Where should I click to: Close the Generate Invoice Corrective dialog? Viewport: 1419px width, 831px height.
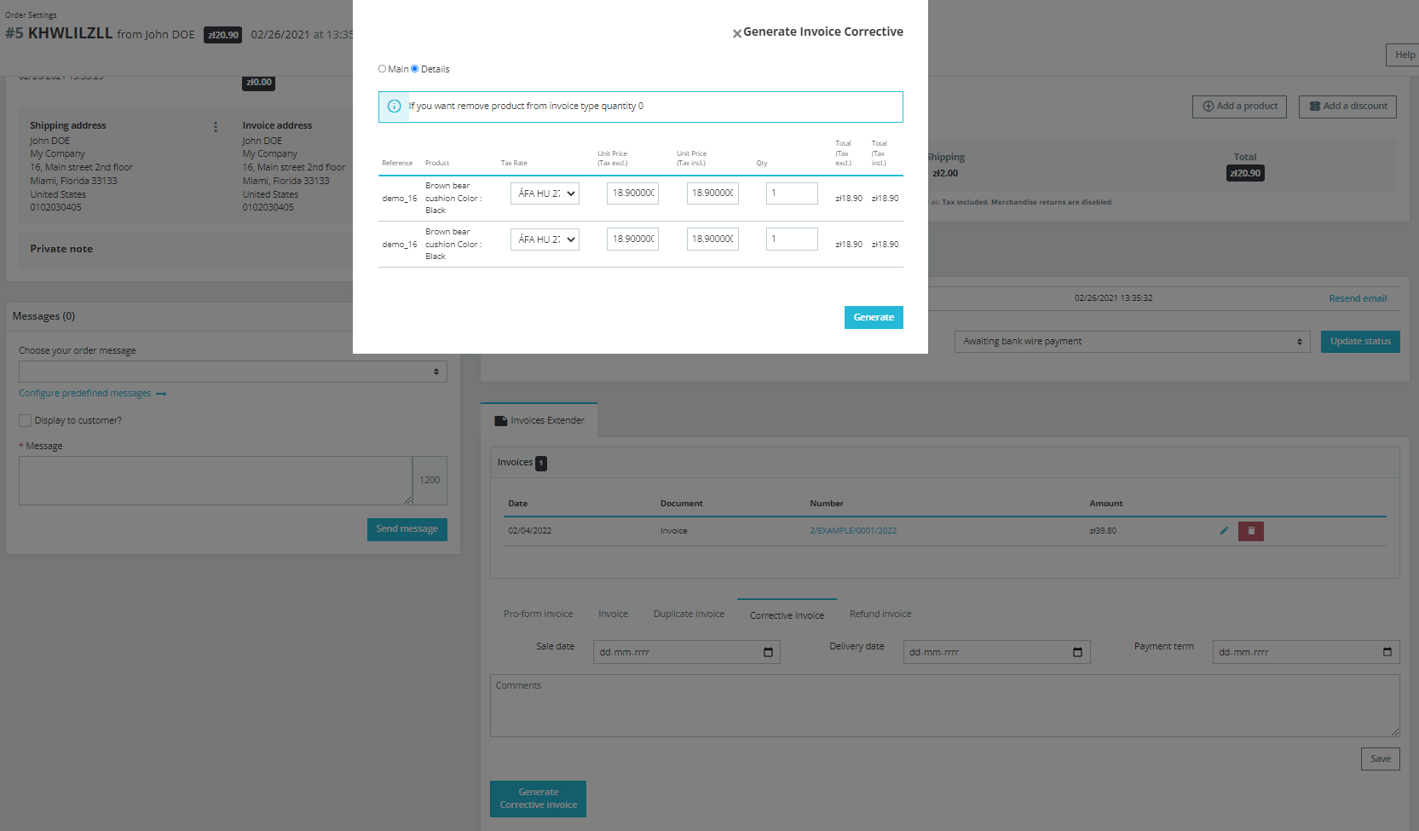(737, 34)
